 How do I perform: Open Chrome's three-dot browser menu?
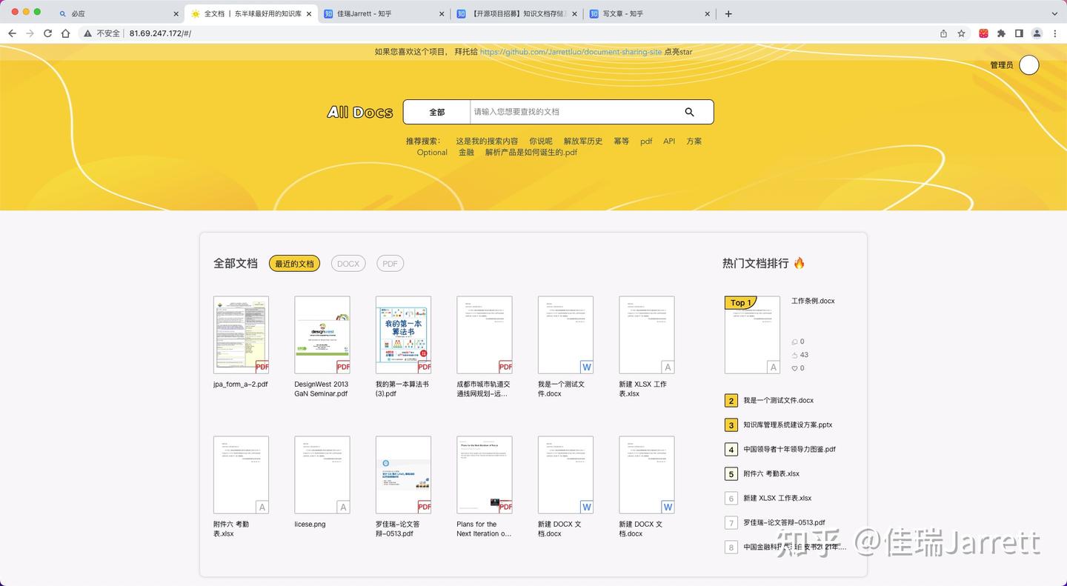(1055, 33)
